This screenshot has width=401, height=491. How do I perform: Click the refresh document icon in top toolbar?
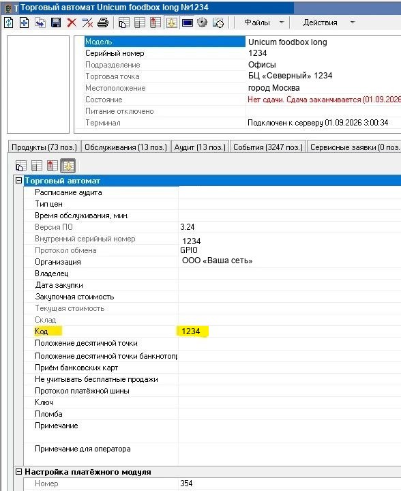point(9,23)
